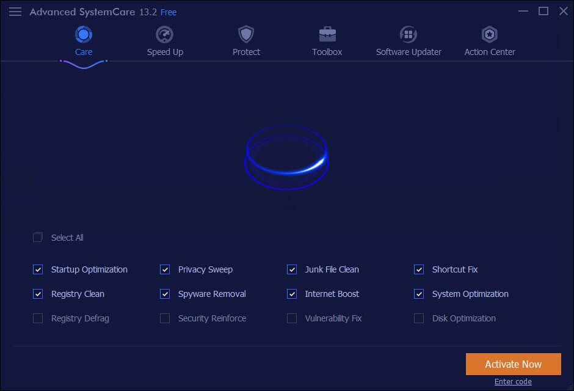Tick the Select All checkbox
The height and width of the screenshot is (391, 574).
[x=38, y=237]
